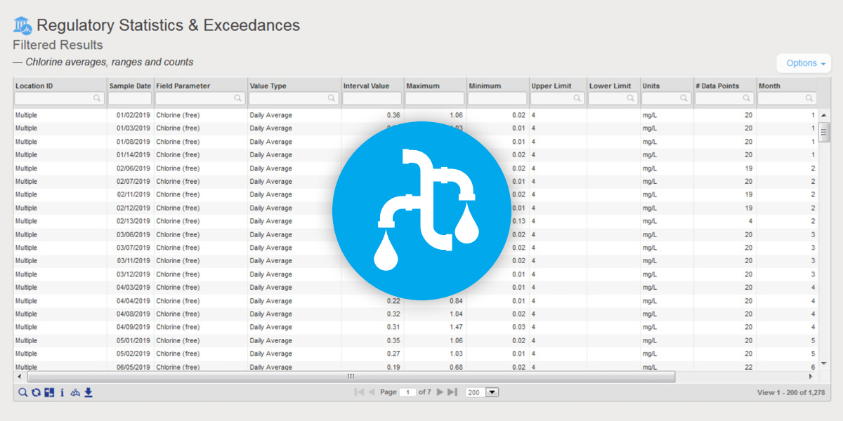Viewport: 843px width, 421px height.
Task: Click the Field Parameter filter box
Action: (200, 99)
